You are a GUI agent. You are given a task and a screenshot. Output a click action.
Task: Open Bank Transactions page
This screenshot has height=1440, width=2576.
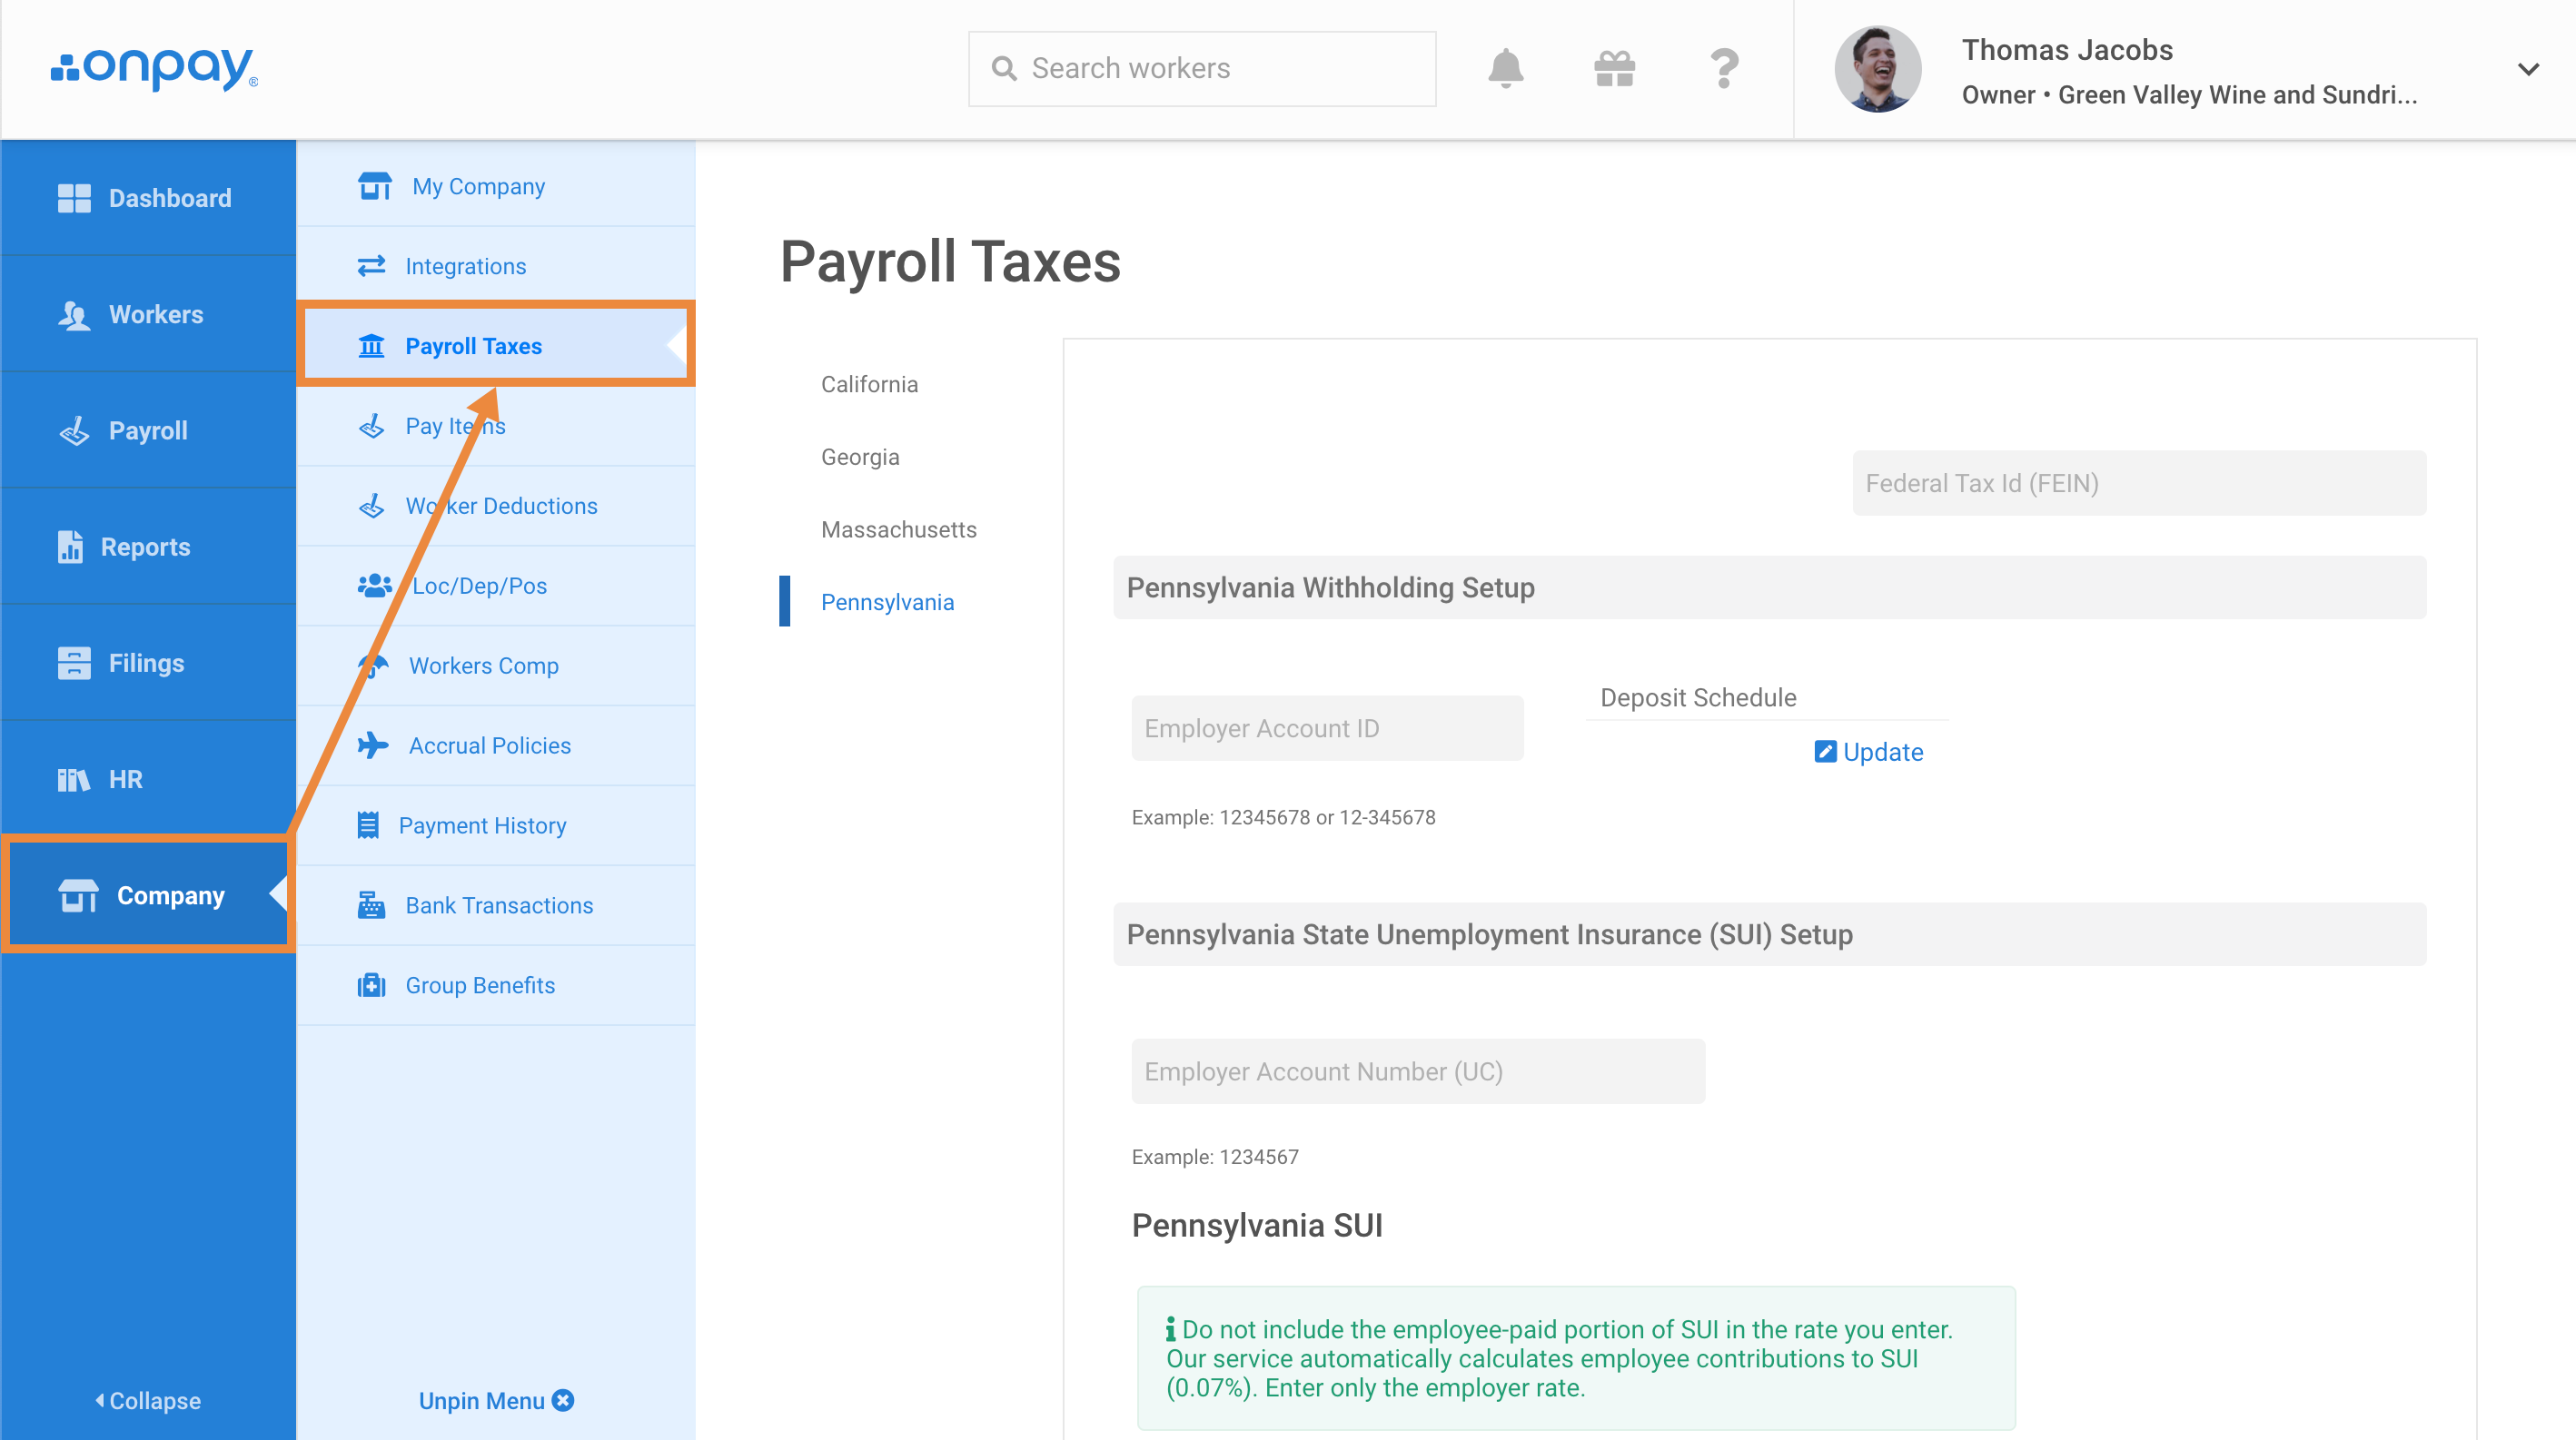(496, 905)
